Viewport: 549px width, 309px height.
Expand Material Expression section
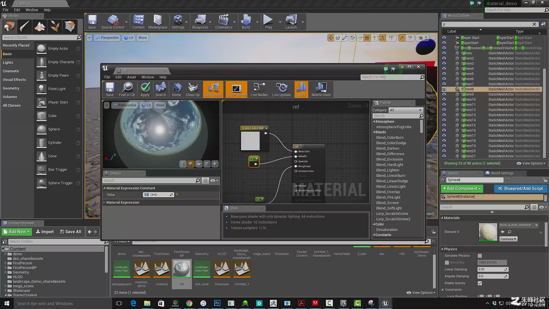[x=104, y=203]
